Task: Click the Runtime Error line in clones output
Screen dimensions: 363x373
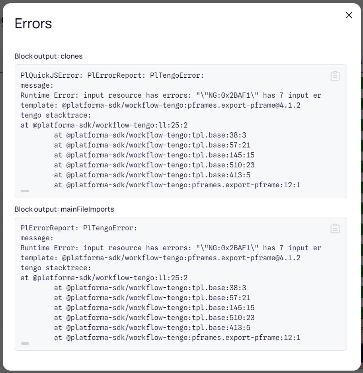Action: 171,95
